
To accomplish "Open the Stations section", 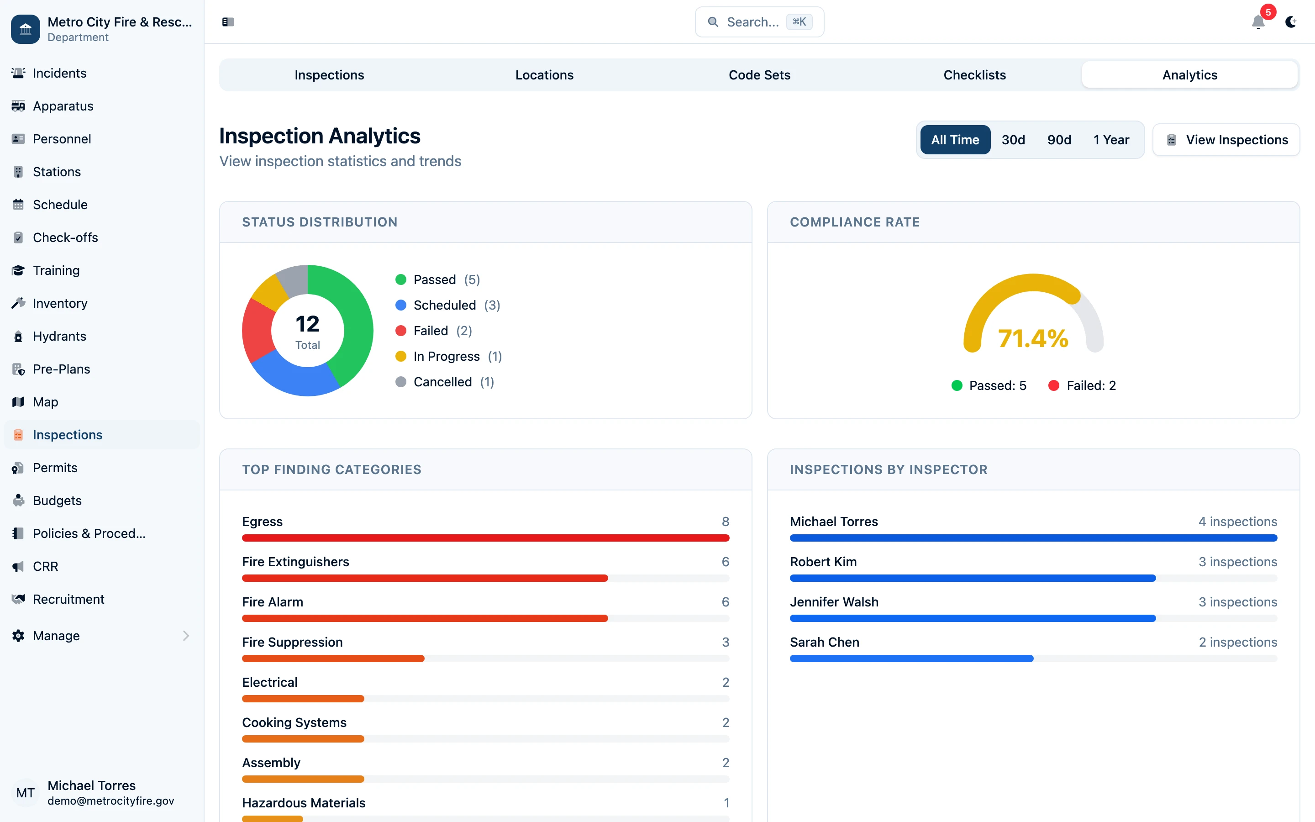I will (57, 171).
